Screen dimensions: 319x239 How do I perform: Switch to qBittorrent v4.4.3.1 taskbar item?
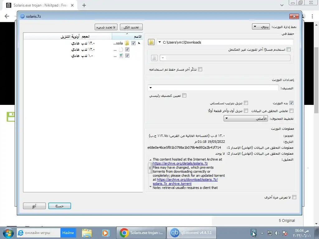(192, 233)
